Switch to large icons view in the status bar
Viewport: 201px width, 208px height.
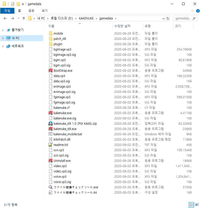coord(197,205)
